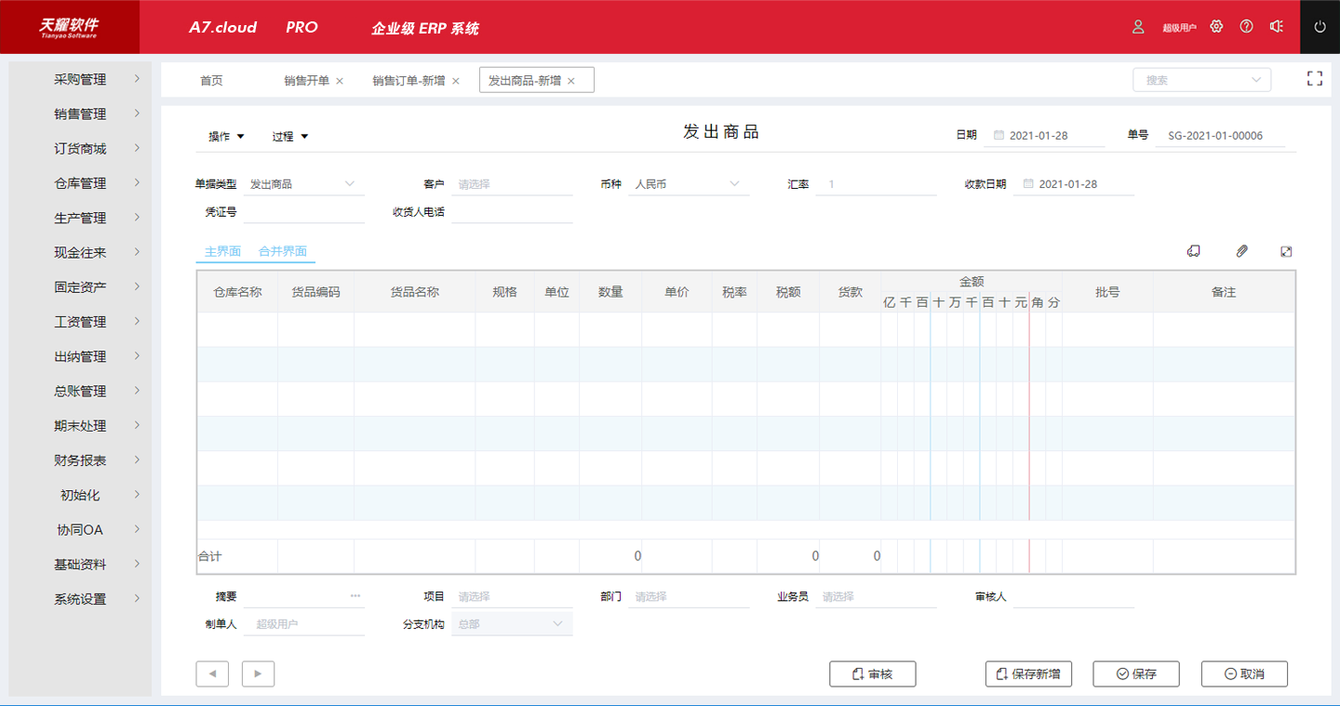
Task: Open the 初始化 menu item
Action: tap(80, 496)
